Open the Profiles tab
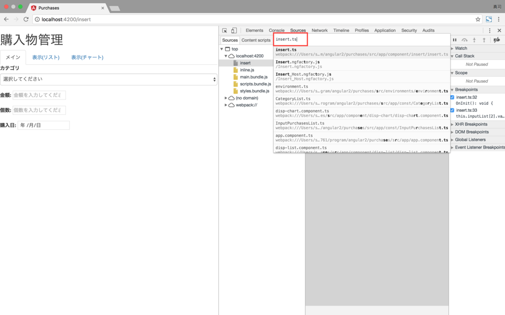 [x=361, y=31]
